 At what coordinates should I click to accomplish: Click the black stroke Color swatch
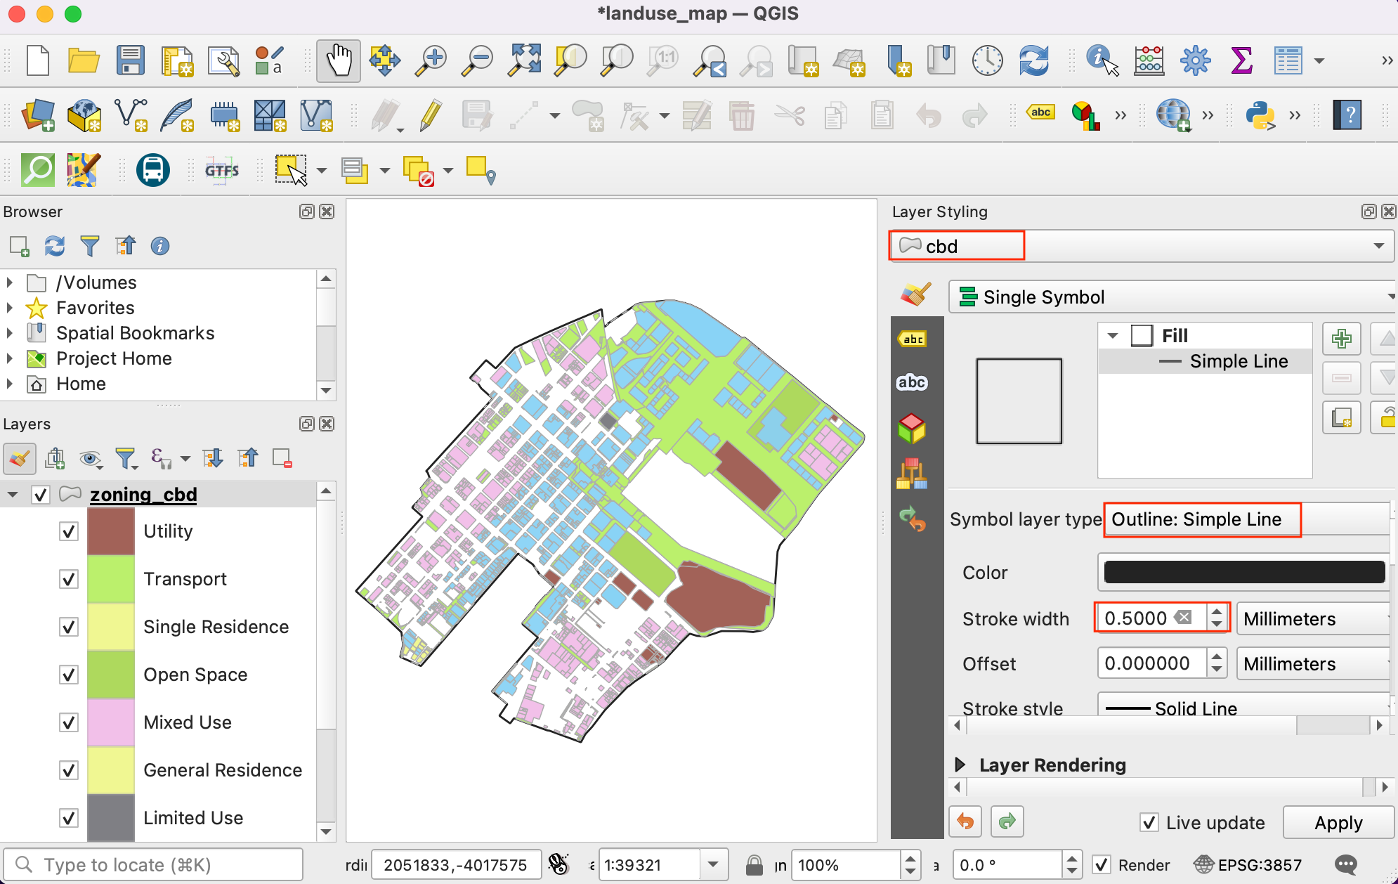pos(1243,572)
